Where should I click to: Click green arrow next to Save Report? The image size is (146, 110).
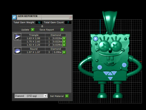click(62, 30)
